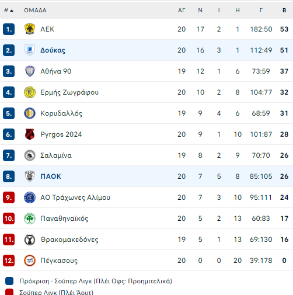The height and width of the screenshot is (295, 293).
Task: Click the Θρακομακεδόνες team logo
Action: click(30, 240)
